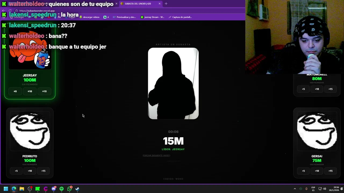Viewport: 344px width, 193px height.
Task: Open the ESP ES language switcher
Action: 313,189
